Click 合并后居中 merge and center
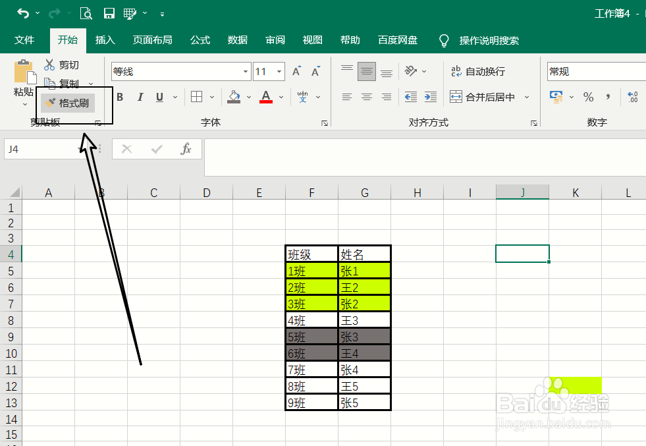 click(483, 97)
